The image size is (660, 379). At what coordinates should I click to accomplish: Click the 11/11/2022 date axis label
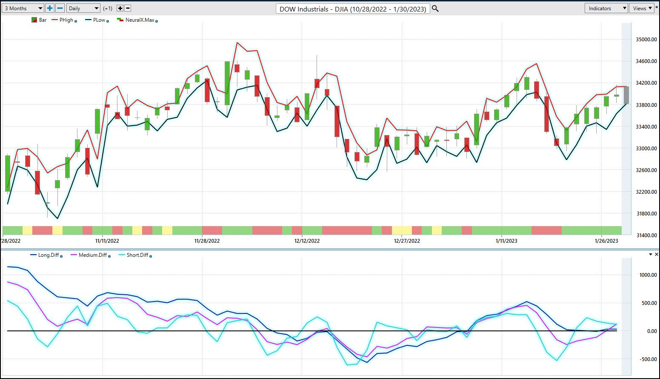pyautogui.click(x=107, y=241)
